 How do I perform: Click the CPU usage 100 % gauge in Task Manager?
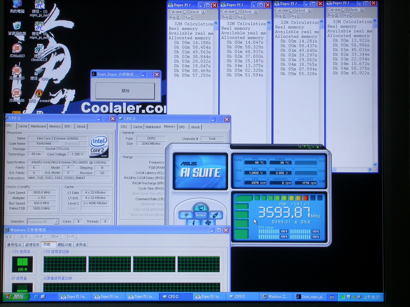tap(22, 264)
